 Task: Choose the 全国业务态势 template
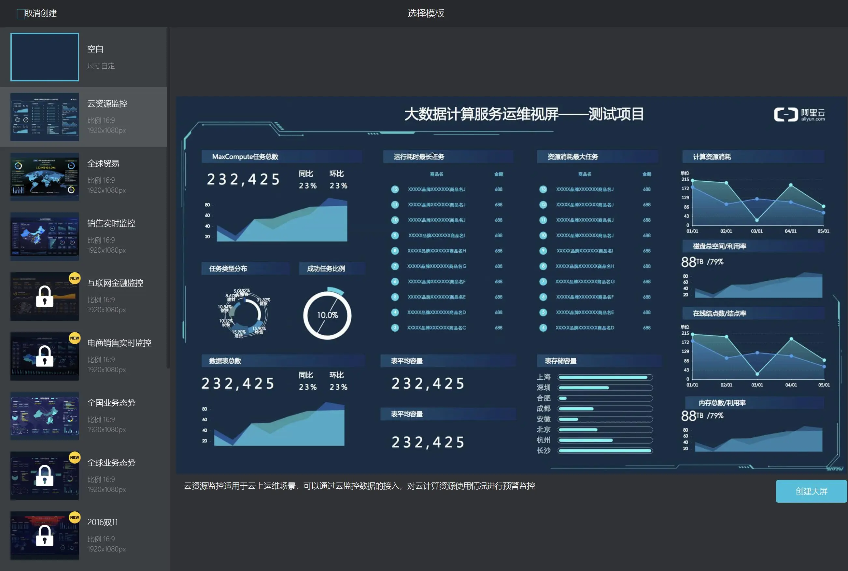click(44, 416)
